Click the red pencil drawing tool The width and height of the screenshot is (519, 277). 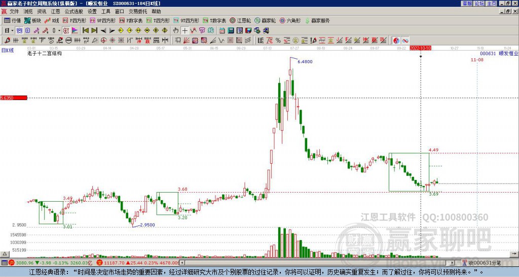coord(7,40)
